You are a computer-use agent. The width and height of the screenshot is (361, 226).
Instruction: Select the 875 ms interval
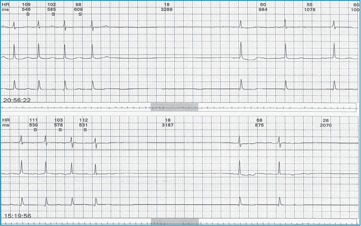(x=259, y=125)
